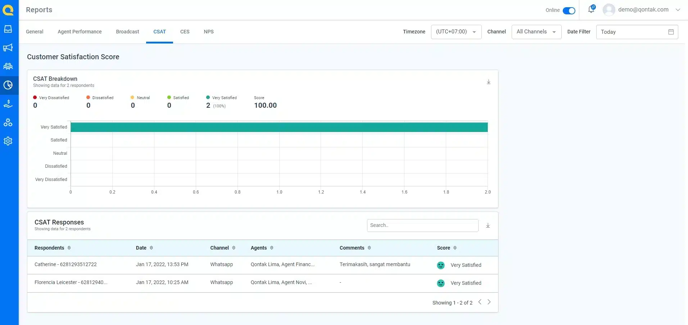This screenshot has height=325, width=688.
Task: Click the calendar icon in Date Filter
Action: pos(671,32)
